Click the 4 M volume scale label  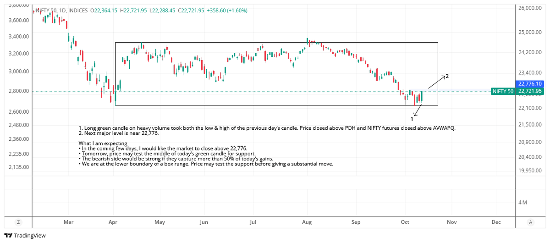(x=522, y=202)
